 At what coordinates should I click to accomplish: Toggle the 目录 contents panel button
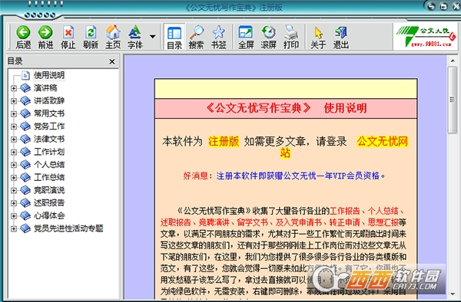174,37
